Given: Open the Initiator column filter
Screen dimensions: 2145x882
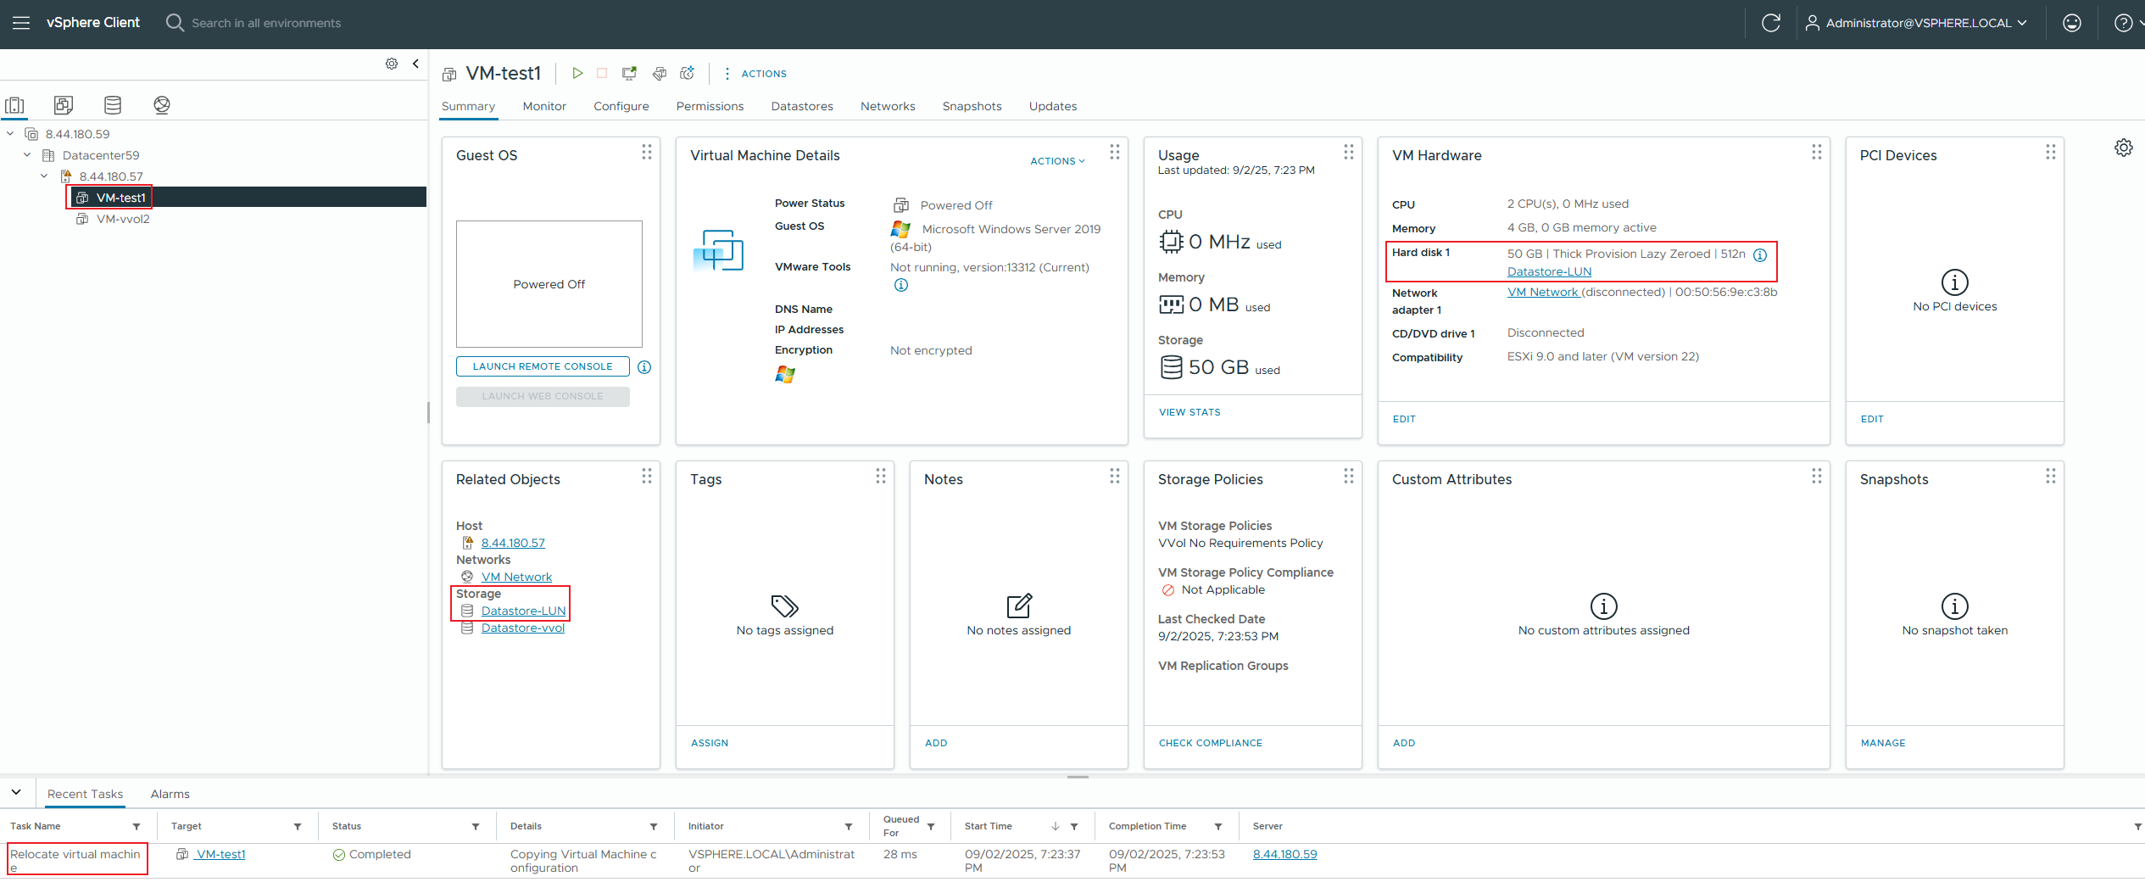Looking at the screenshot, I should click(849, 827).
